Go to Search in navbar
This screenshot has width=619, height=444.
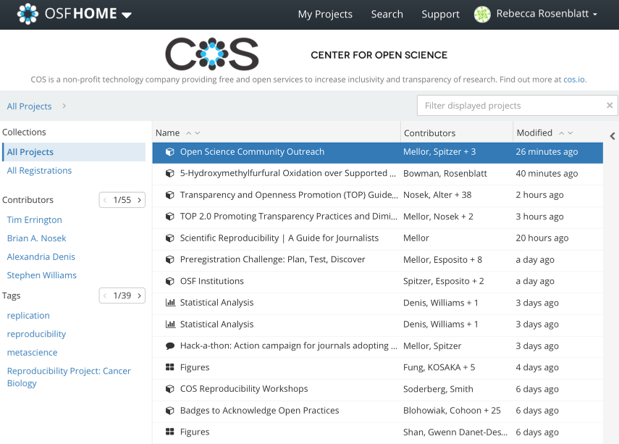point(387,14)
